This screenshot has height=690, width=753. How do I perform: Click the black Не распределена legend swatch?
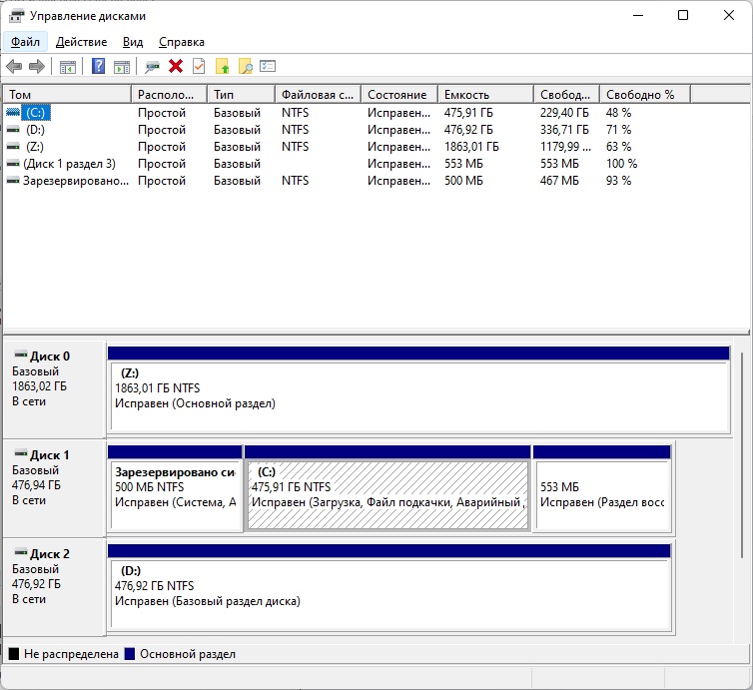[x=14, y=654]
